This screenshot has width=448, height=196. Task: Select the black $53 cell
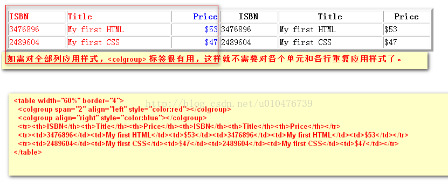coord(406,30)
